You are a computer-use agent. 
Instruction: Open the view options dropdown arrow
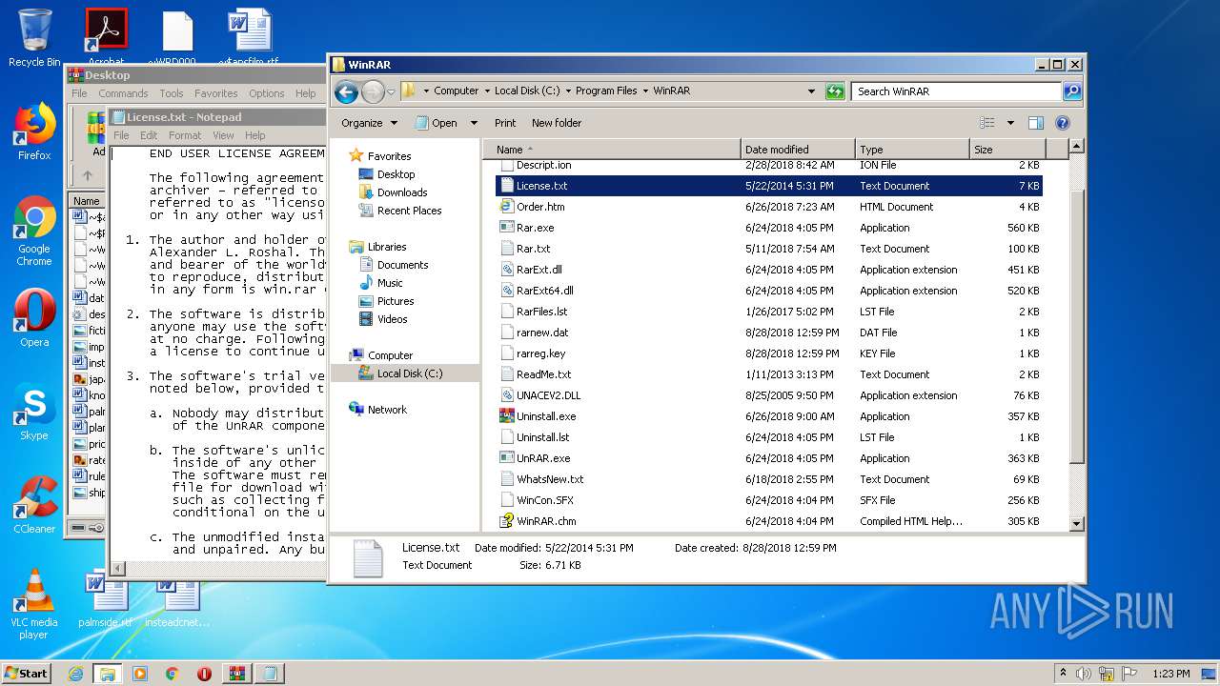1010,123
